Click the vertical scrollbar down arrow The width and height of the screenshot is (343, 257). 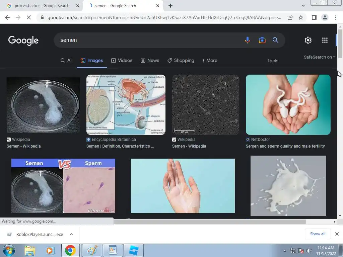(x=340, y=216)
